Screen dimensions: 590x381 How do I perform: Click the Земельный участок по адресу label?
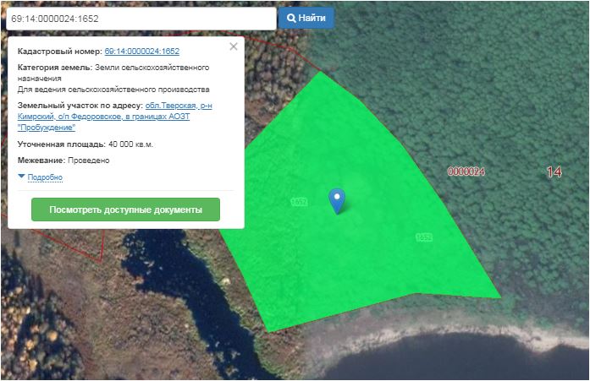80,106
